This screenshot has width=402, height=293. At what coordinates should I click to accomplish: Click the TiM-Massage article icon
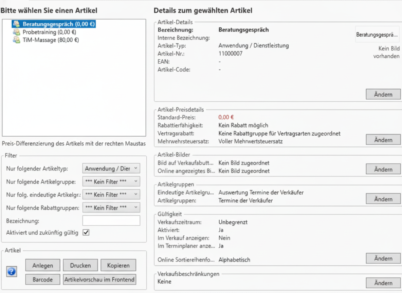pyautogui.click(x=16, y=40)
